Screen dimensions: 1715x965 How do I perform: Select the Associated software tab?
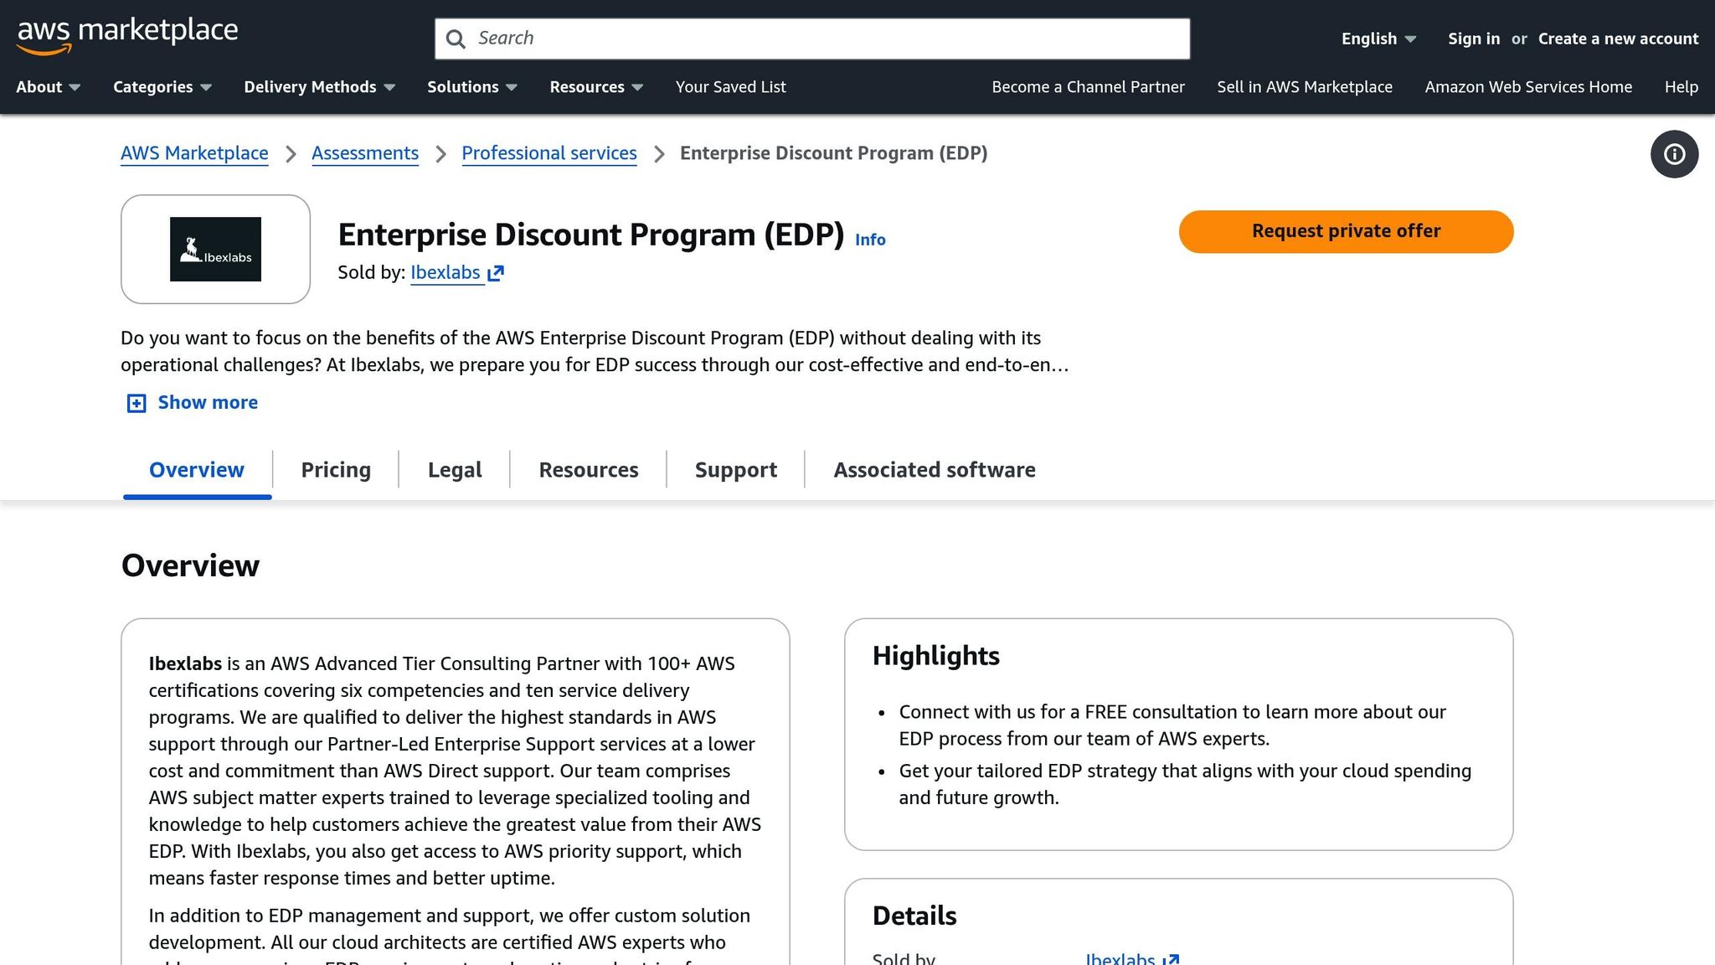click(x=934, y=470)
